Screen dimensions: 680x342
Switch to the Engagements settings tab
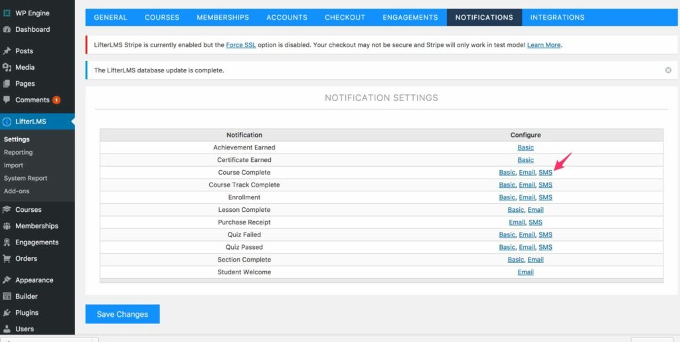410,17
